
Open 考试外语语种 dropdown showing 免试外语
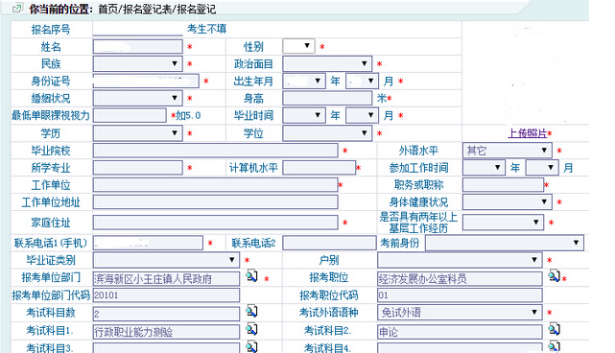pyautogui.click(x=460, y=313)
